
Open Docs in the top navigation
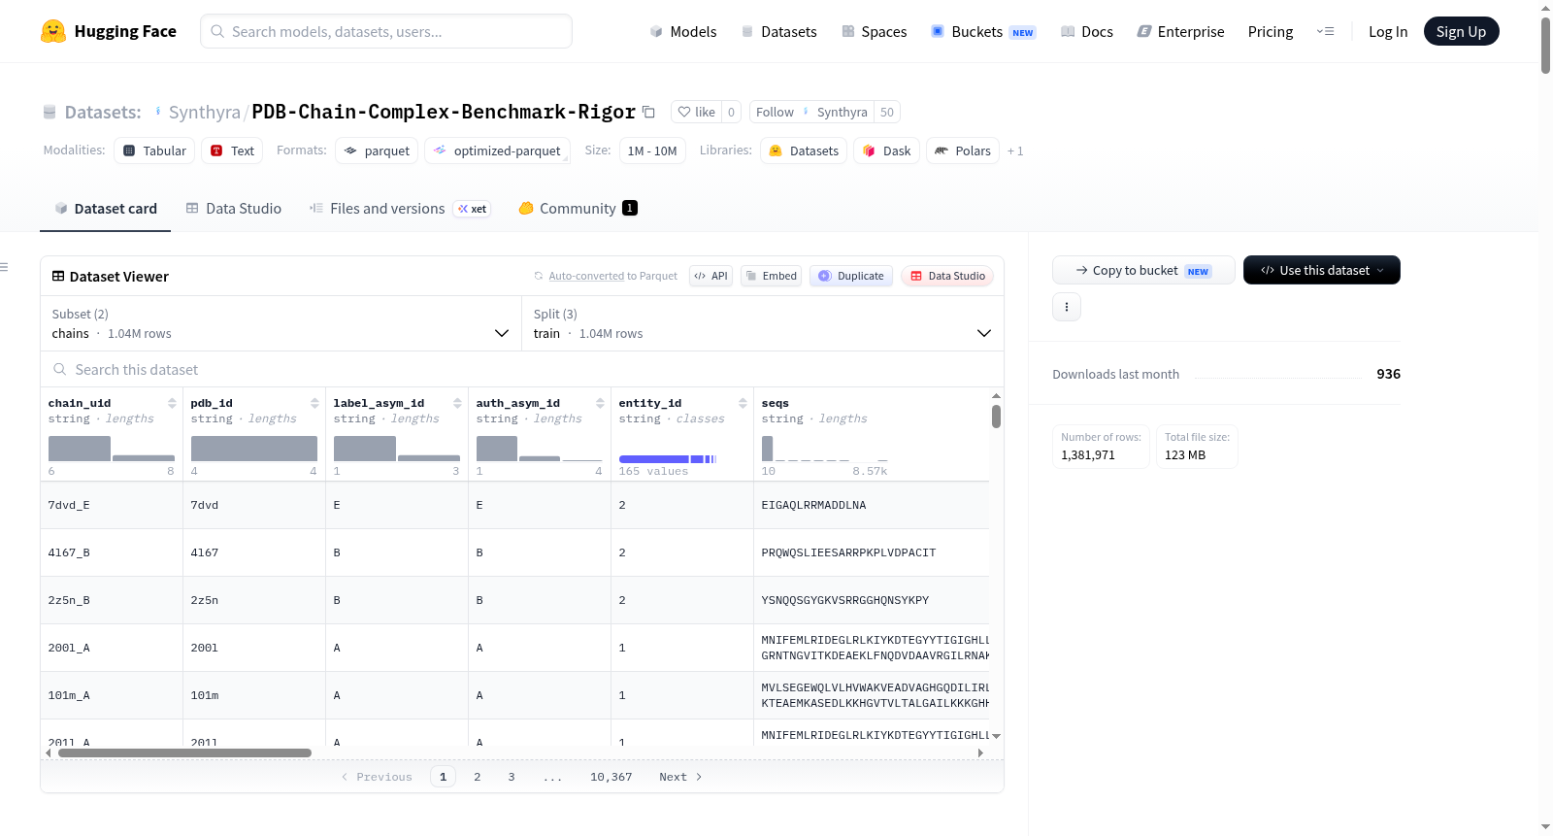coord(1086,32)
